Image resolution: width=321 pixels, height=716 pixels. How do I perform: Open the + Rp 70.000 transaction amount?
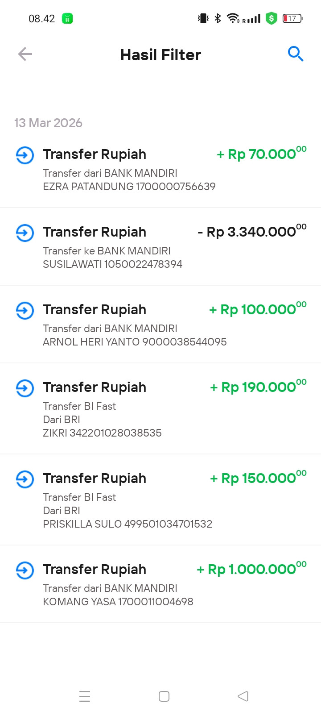tap(262, 154)
